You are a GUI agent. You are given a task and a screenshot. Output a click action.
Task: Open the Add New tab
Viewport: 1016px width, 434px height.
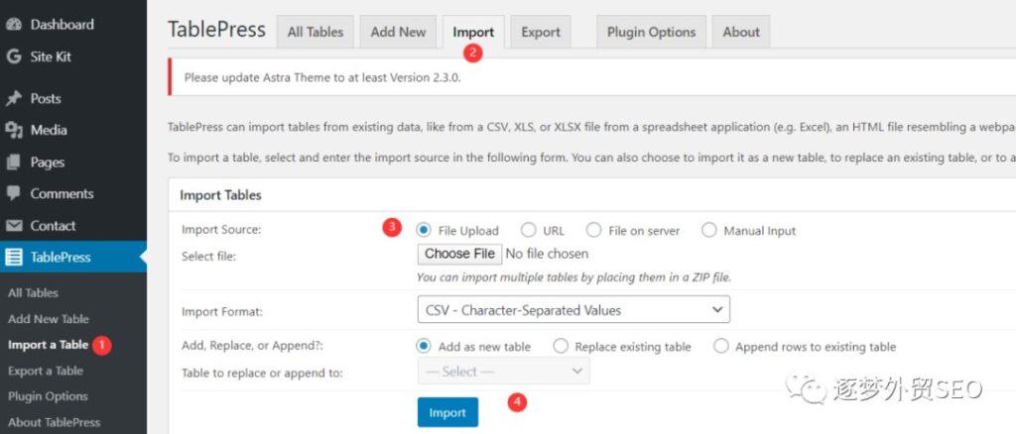[x=398, y=32]
